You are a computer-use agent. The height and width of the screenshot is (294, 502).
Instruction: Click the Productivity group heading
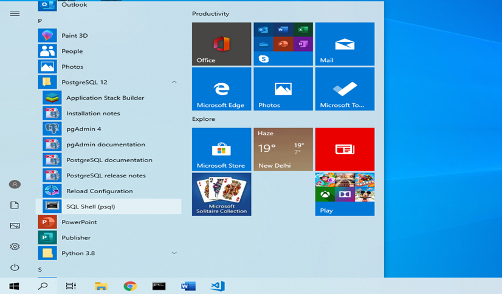[210, 13]
